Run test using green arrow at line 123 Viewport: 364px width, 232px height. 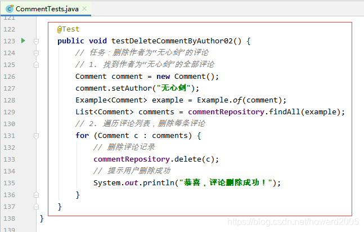pos(23,41)
